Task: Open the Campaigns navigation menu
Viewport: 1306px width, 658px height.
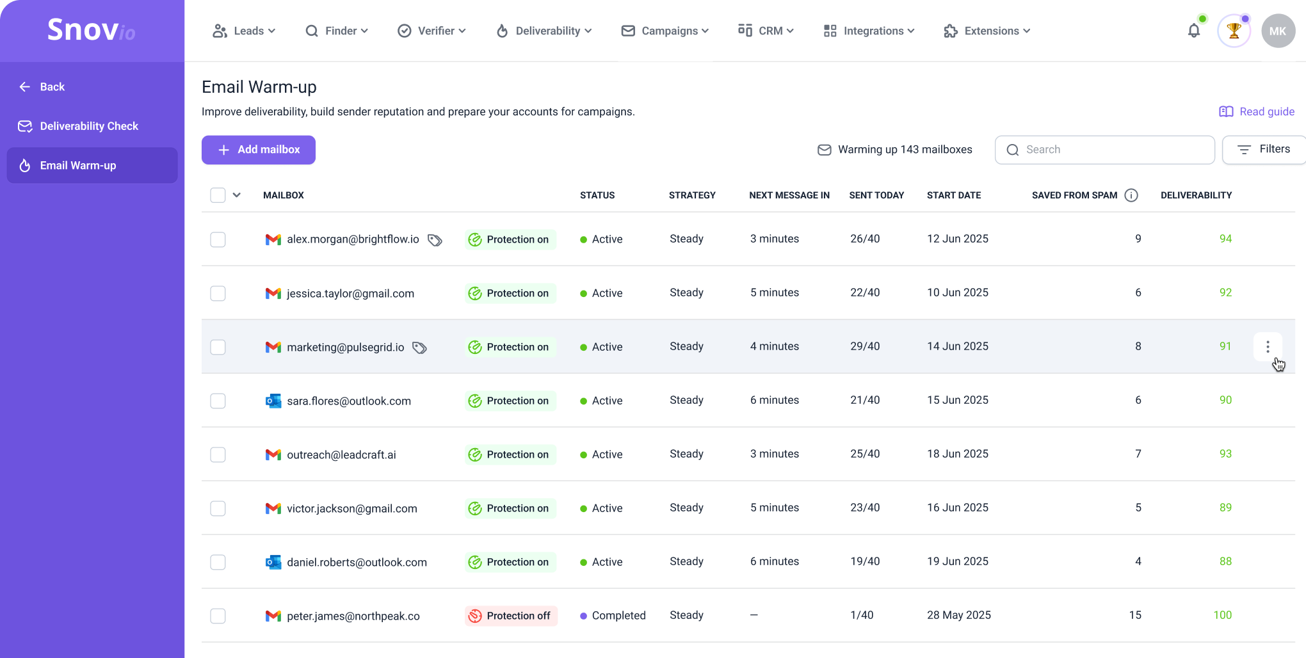Action: (665, 31)
